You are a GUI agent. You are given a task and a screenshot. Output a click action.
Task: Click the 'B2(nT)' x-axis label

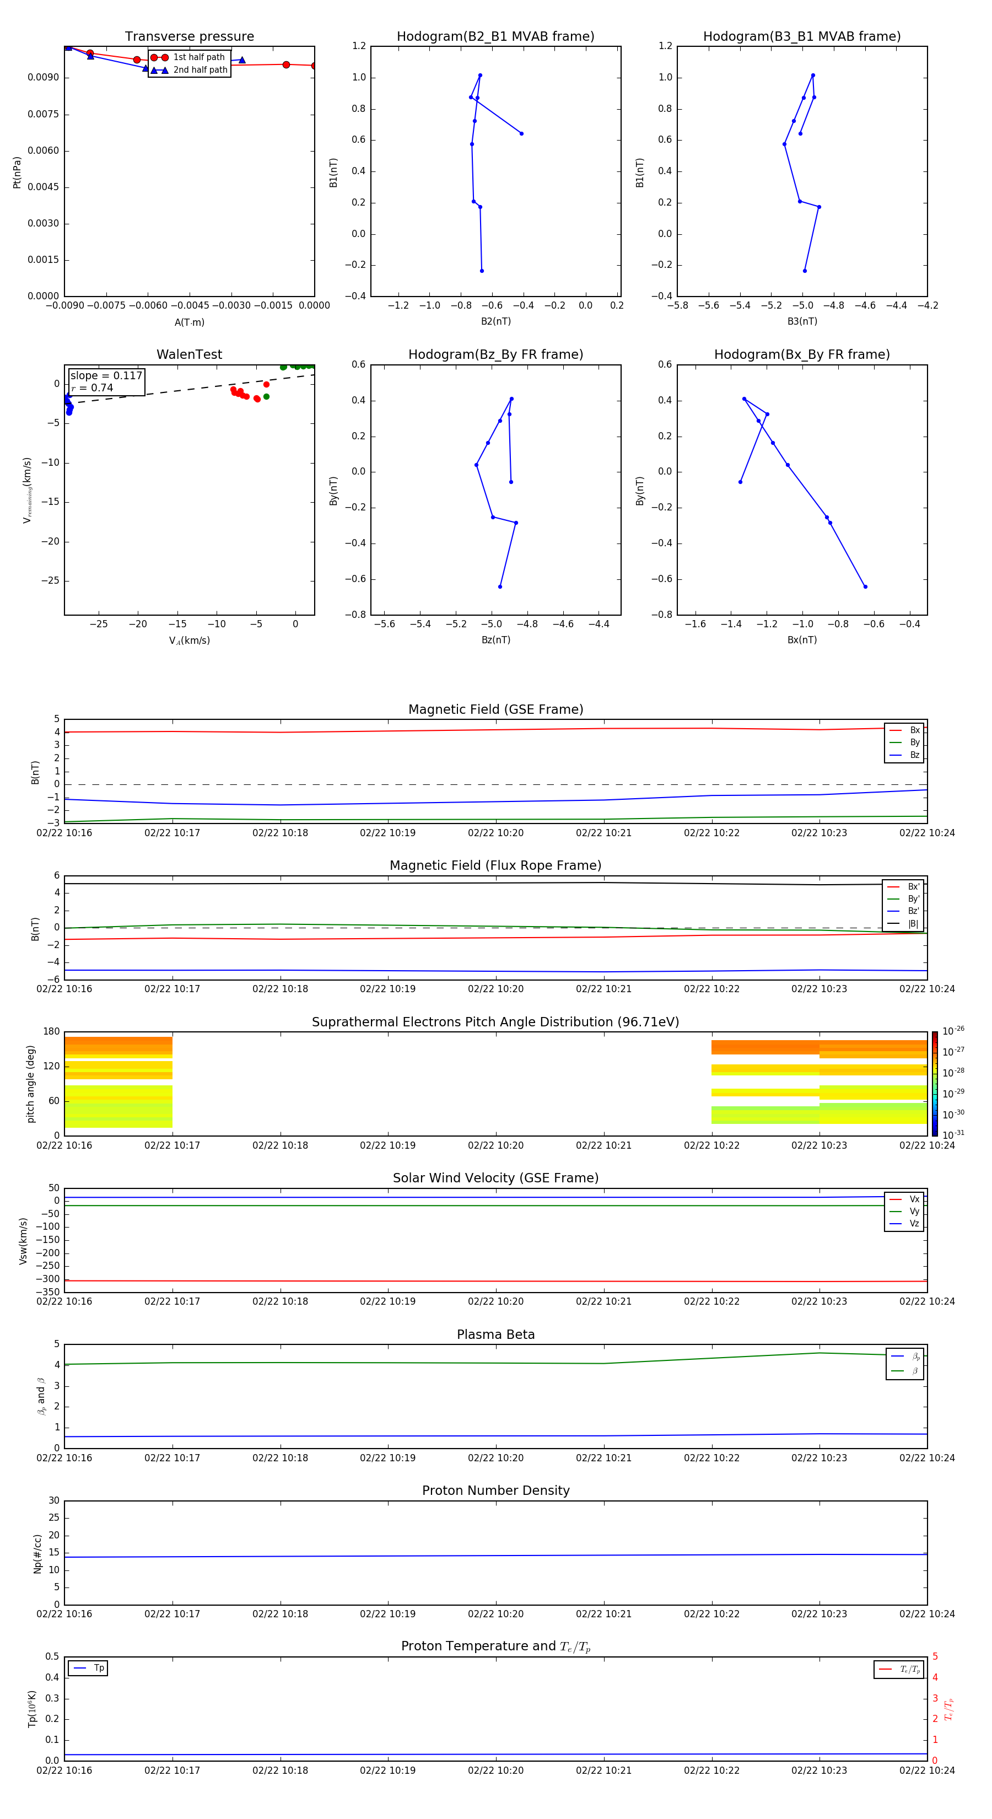tap(495, 321)
